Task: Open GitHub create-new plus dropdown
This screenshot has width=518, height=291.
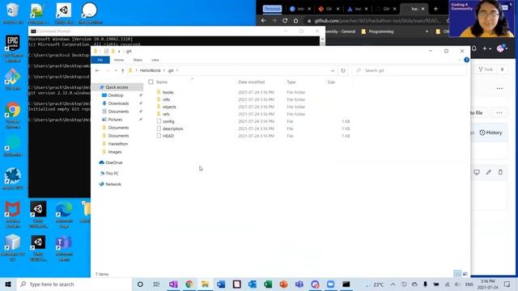Action: tap(486, 48)
